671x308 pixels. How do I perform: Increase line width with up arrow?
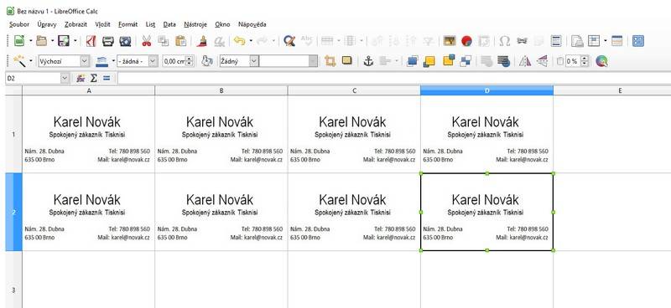[x=190, y=59]
